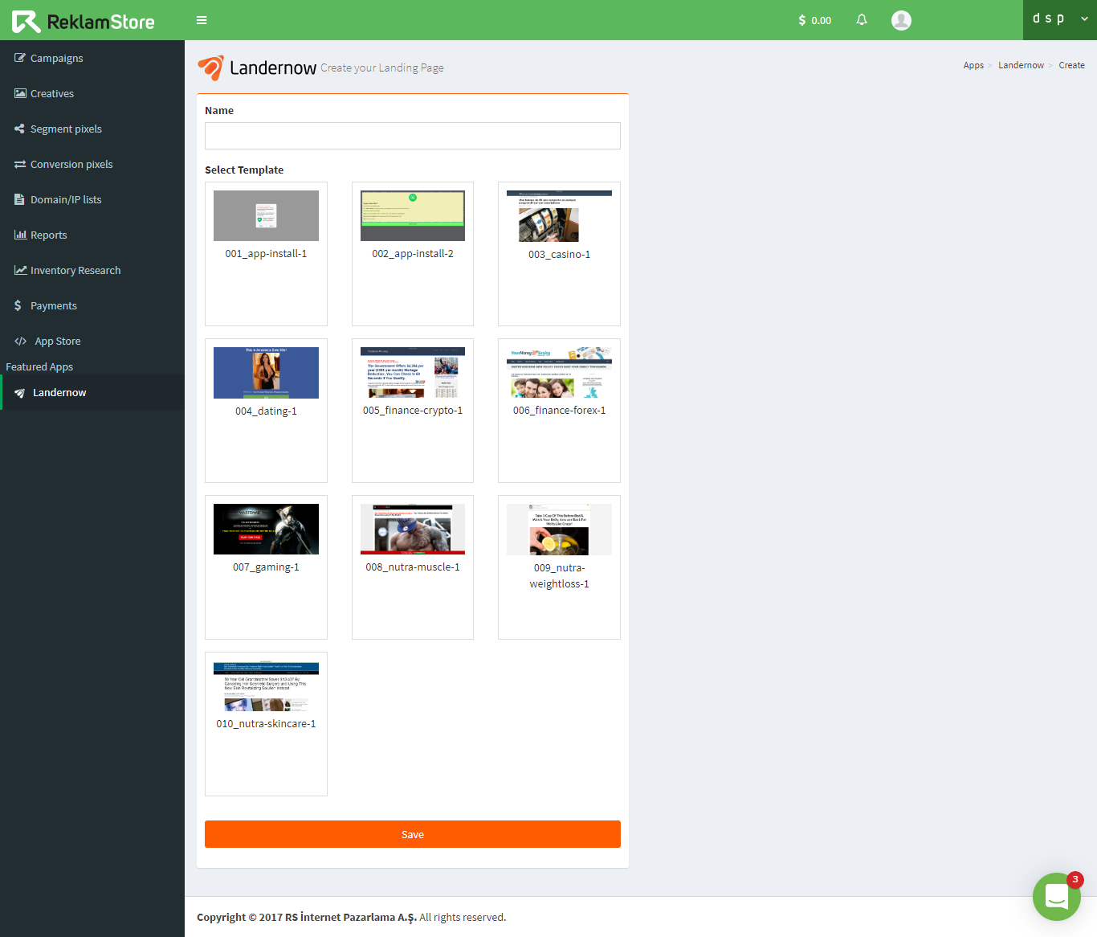Pick the 007_gaming-1 template
The image size is (1097, 937).
point(266,567)
